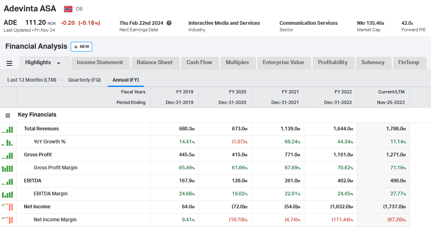Image resolution: width=431 pixels, height=227 pixels.
Task: Click the FY 2022 column header
Action: click(x=343, y=92)
